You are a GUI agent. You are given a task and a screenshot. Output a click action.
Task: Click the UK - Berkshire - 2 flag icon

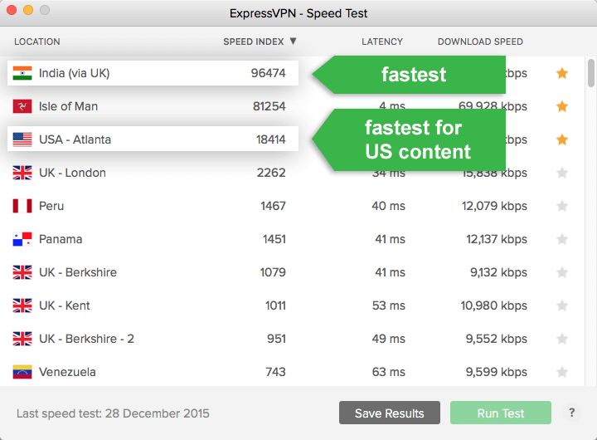click(22, 339)
